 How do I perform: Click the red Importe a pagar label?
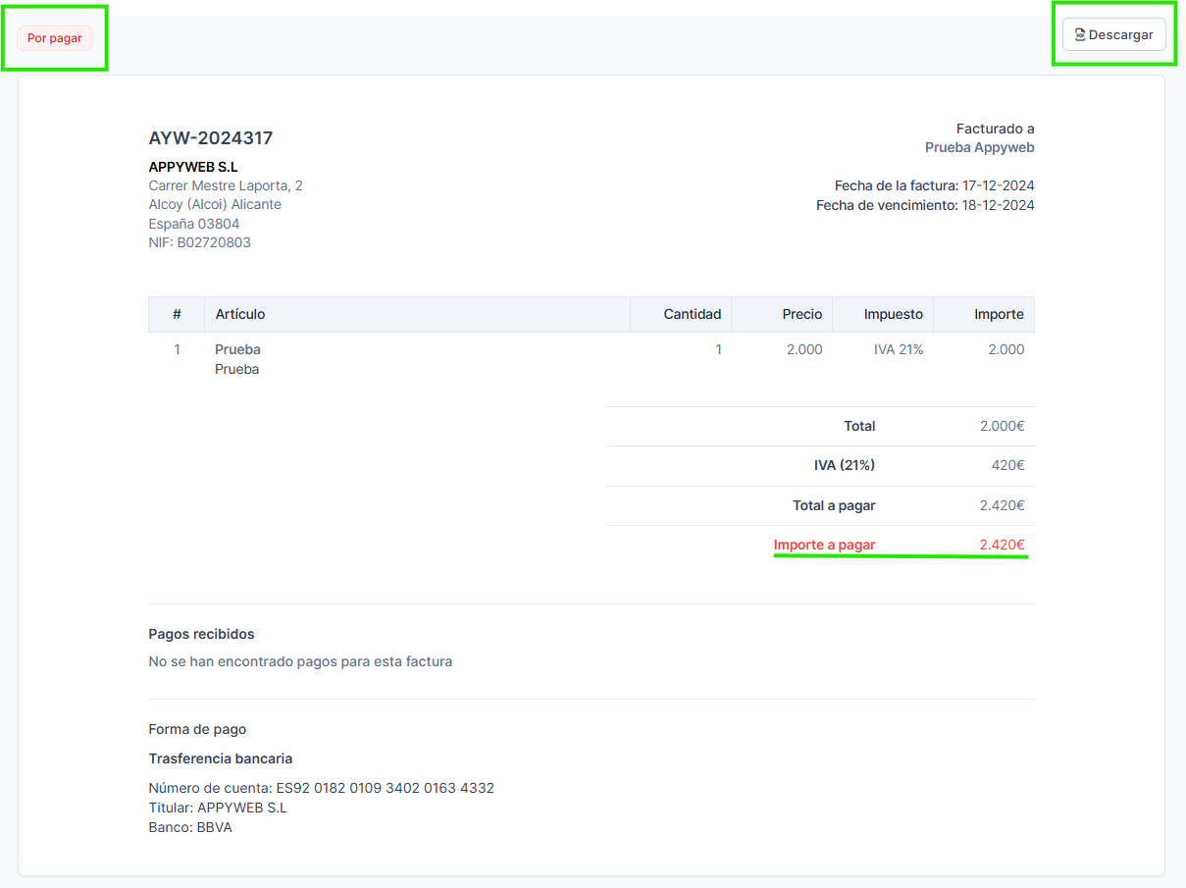coord(824,545)
